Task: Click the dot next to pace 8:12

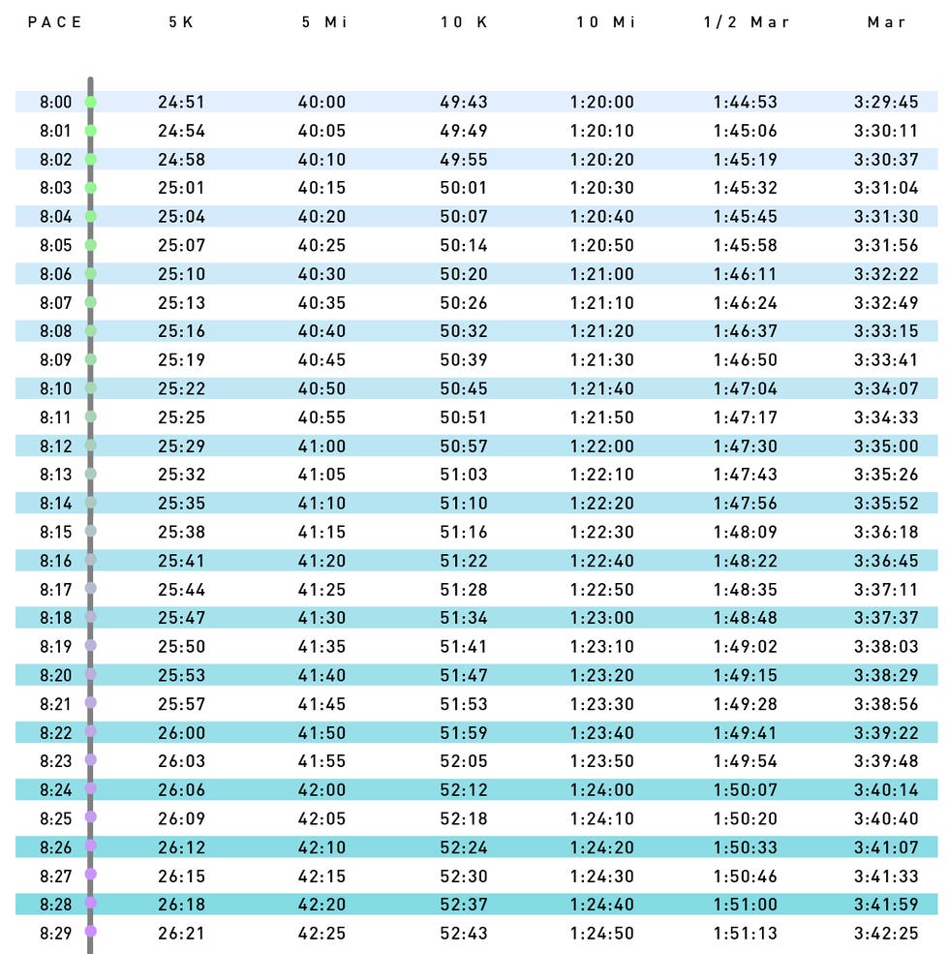Action: coord(91,446)
